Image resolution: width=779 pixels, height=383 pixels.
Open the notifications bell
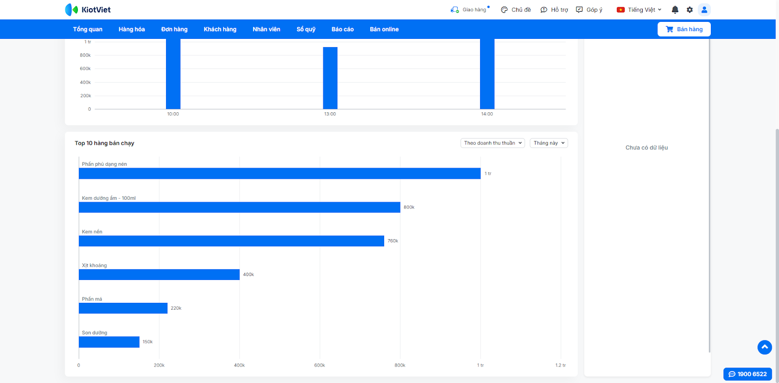pyautogui.click(x=675, y=10)
